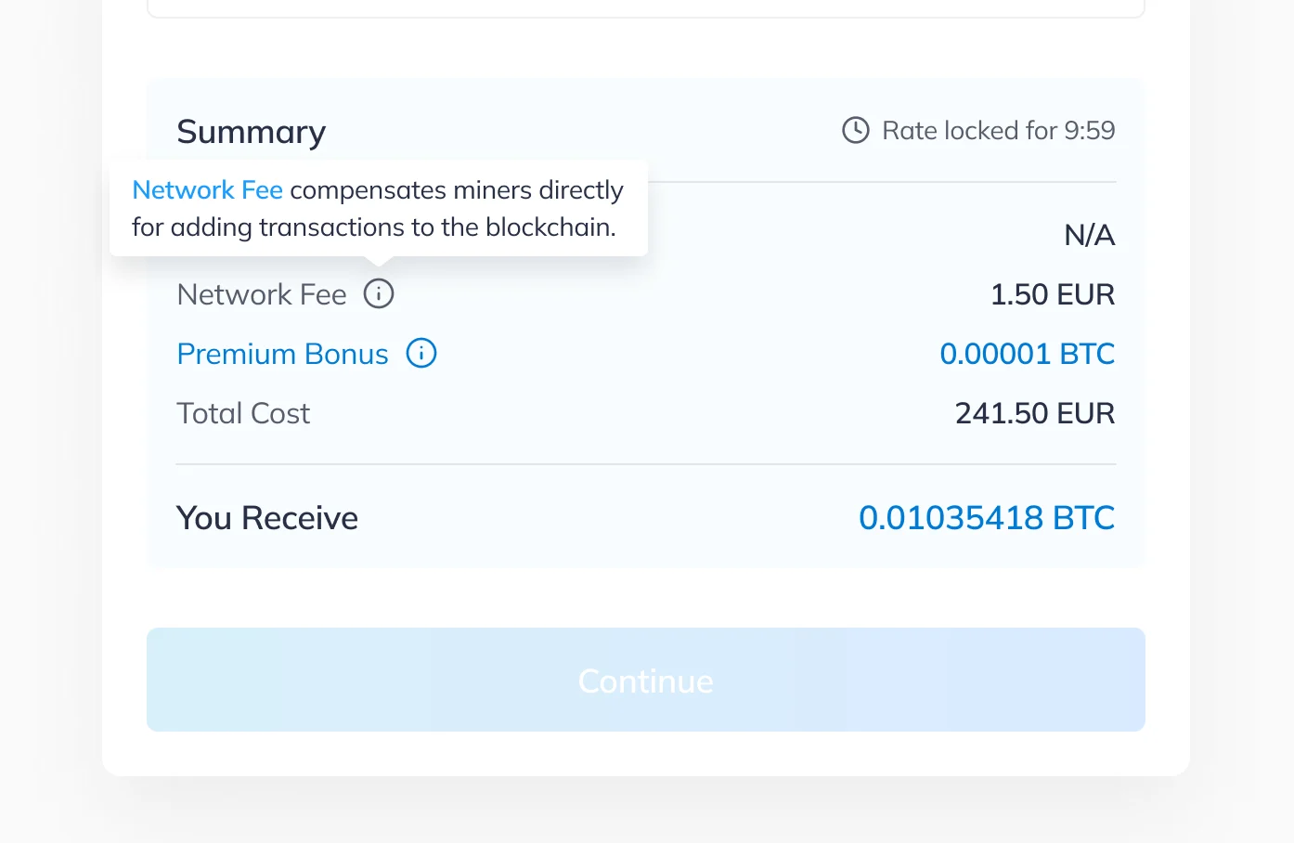Click the Premium Bonus info icon
Screen dimensions: 1294x843
coord(421,354)
